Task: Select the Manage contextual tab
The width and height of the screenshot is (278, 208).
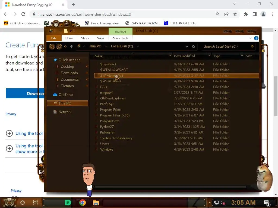Action: [x=121, y=31]
